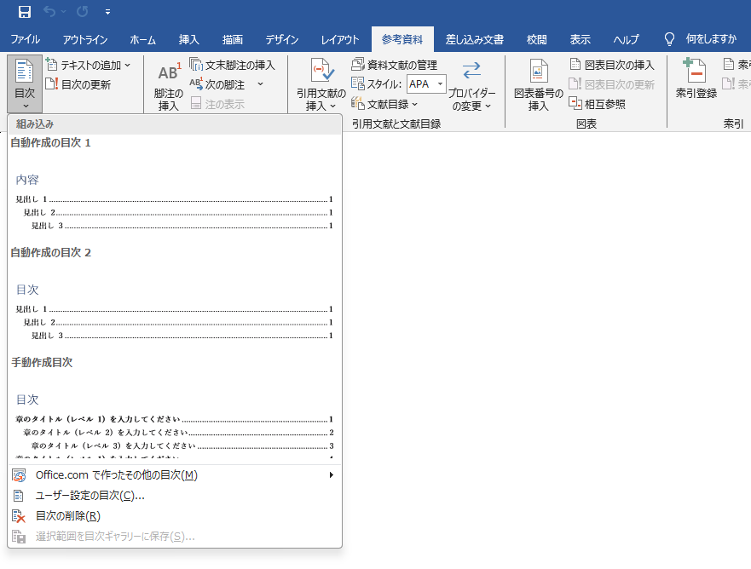
Task: Open the スタイル APA dropdown
Action: [x=440, y=83]
